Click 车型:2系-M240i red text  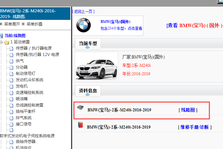point(136,65)
